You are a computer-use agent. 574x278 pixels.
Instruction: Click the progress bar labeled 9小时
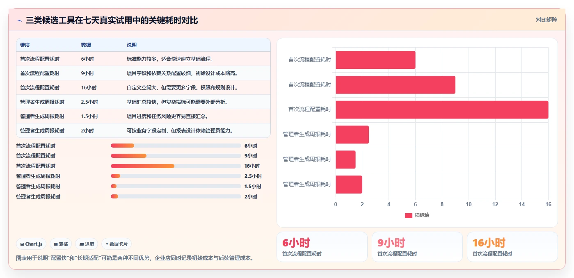pyautogui.click(x=176, y=156)
